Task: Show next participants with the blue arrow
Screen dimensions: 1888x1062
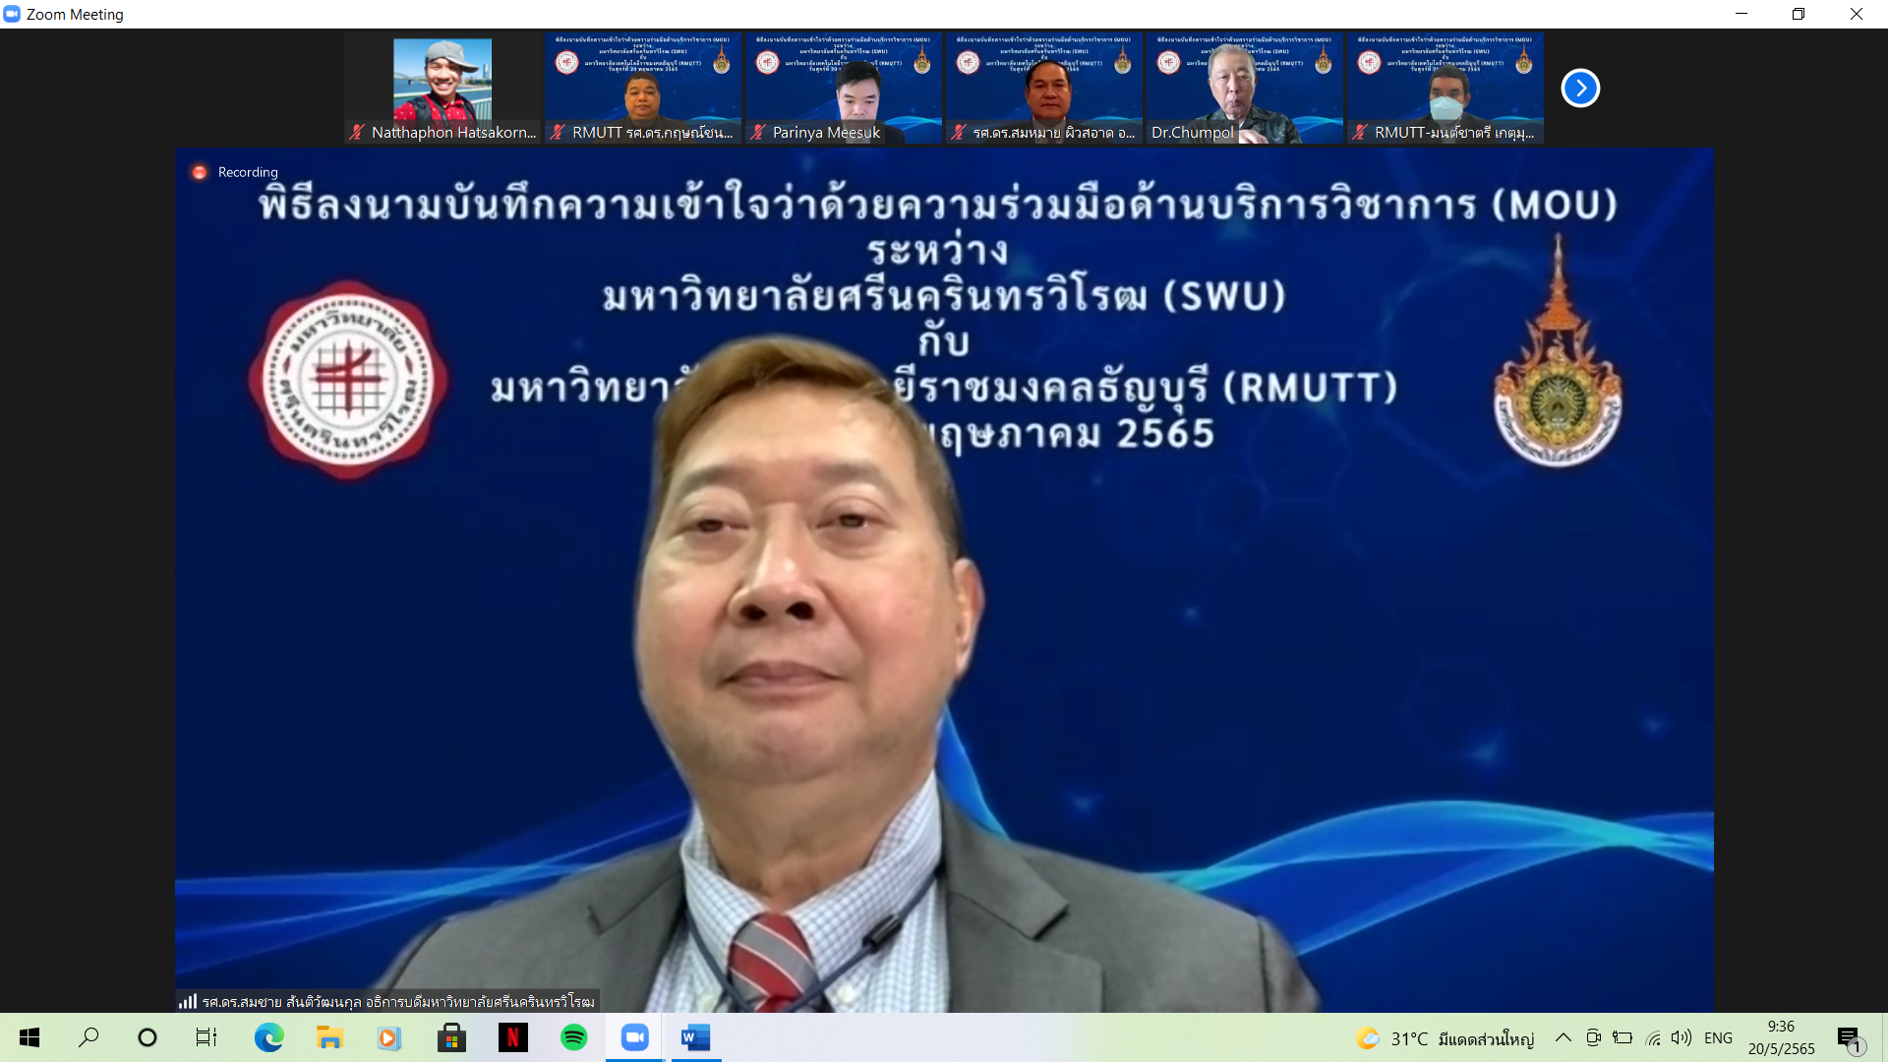Action: coord(1580,88)
